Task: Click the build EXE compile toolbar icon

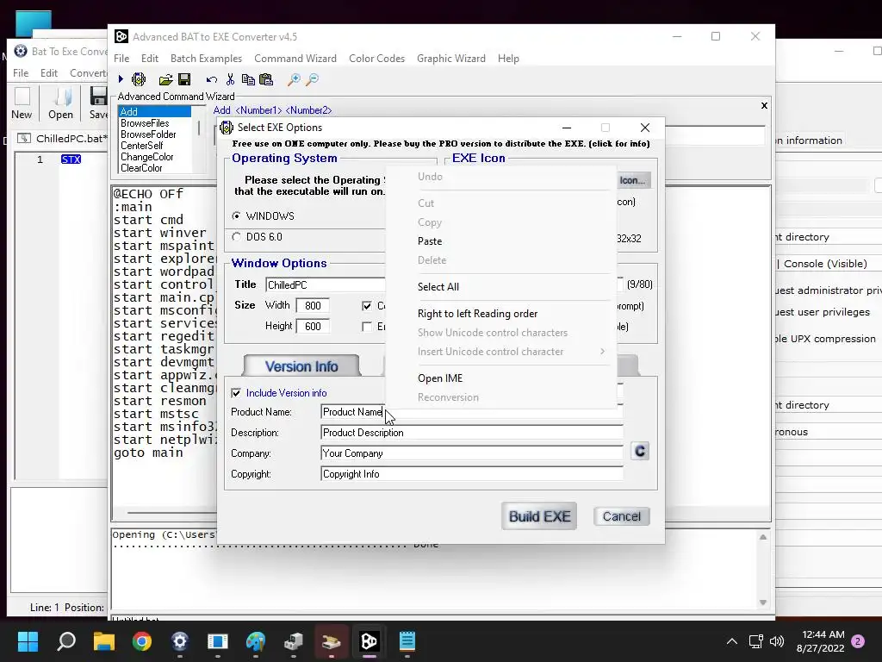Action: 139,79
